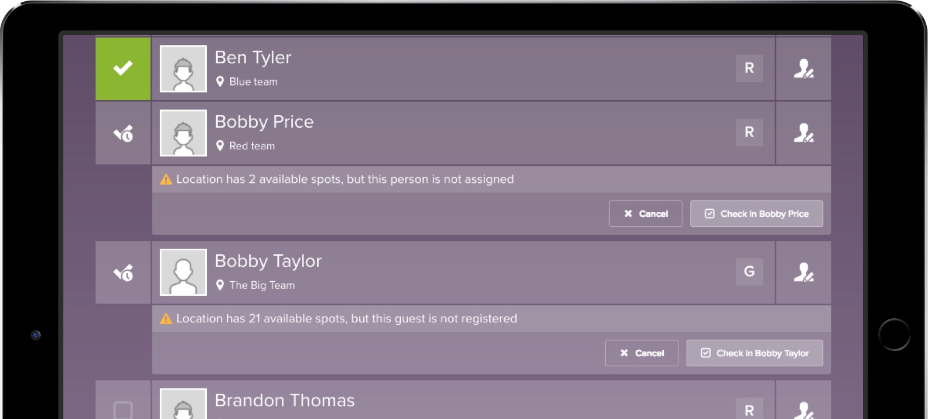This screenshot has width=928, height=419.
Task: Toggle pending check-in box for Bobby Taylor
Action: pyautogui.click(x=123, y=272)
